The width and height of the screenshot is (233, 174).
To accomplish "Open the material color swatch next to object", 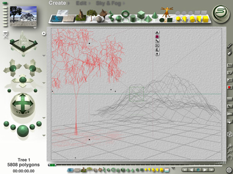I will (x=157, y=37).
